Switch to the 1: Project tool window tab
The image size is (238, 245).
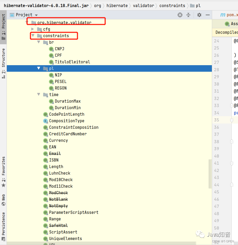point(3,27)
